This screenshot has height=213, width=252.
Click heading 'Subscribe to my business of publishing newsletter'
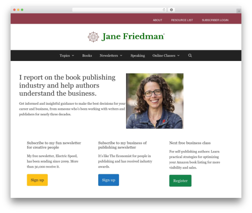(x=122, y=145)
